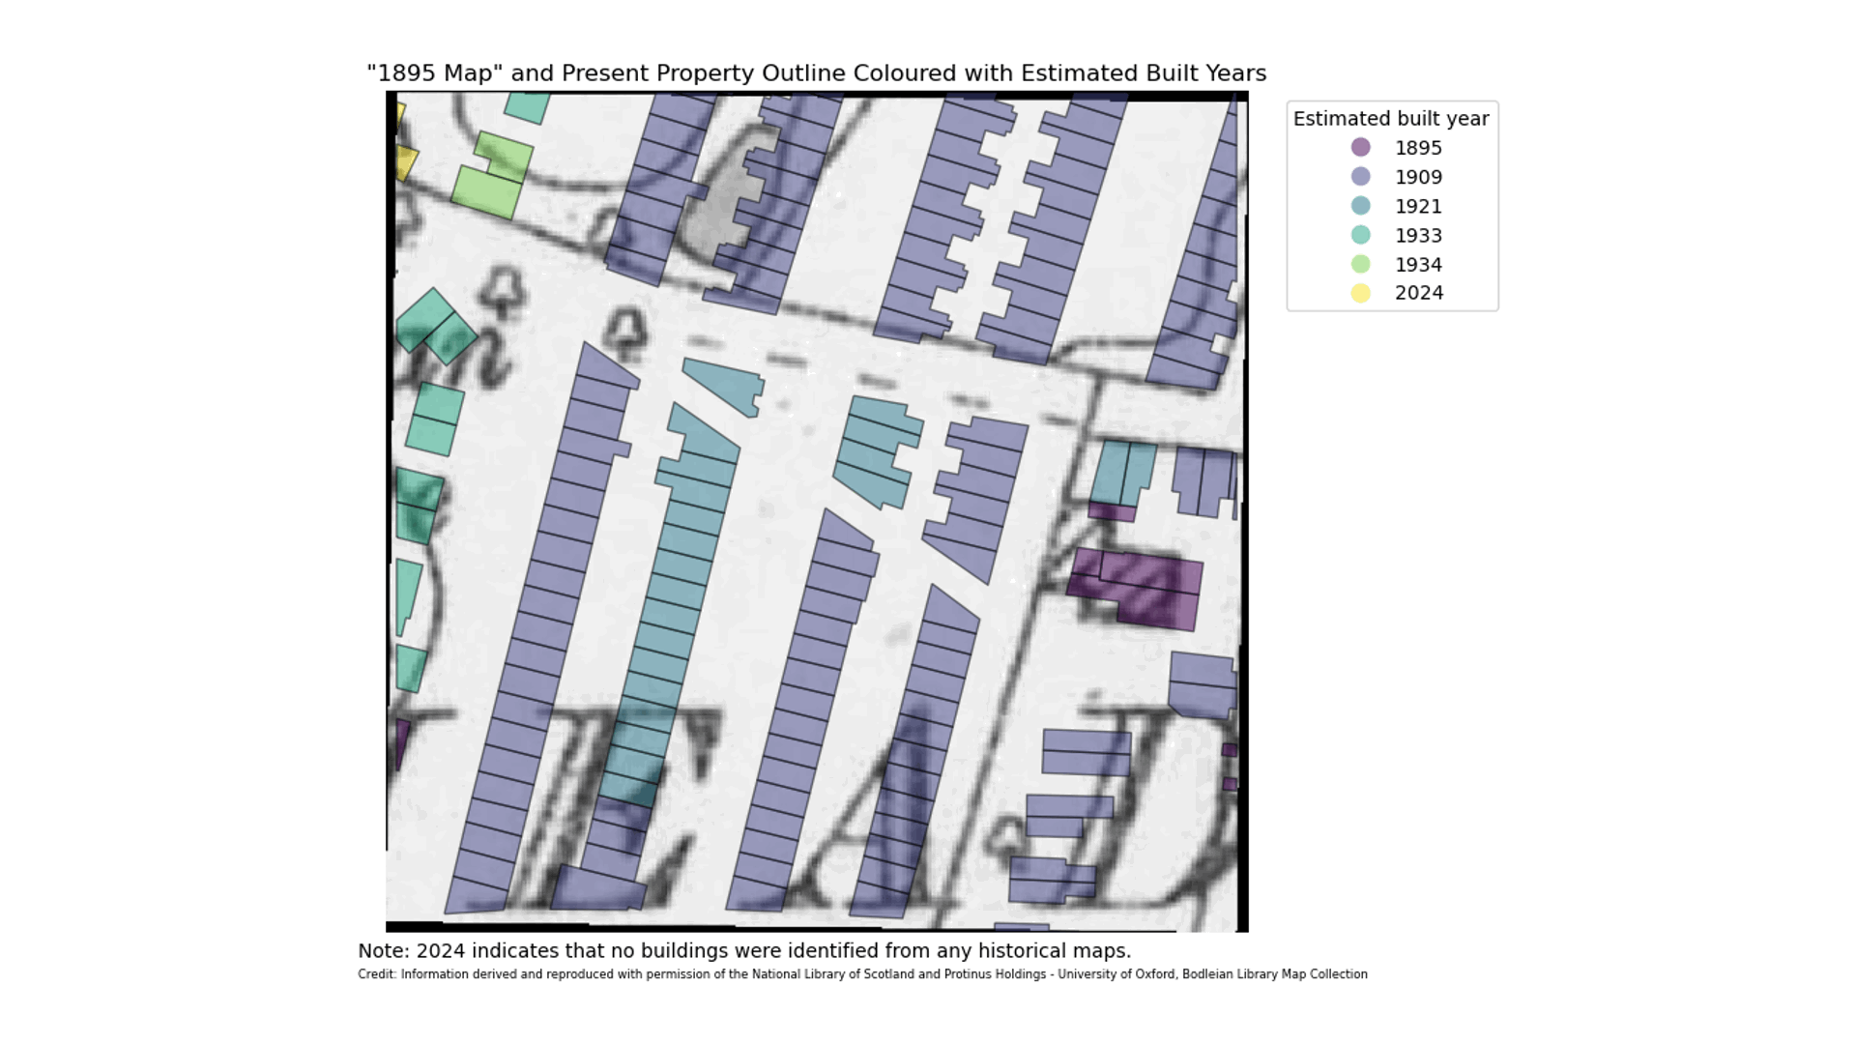The height and width of the screenshot is (1044, 1856).
Task: Click the 1921 legend colour dot
Action: (1360, 205)
